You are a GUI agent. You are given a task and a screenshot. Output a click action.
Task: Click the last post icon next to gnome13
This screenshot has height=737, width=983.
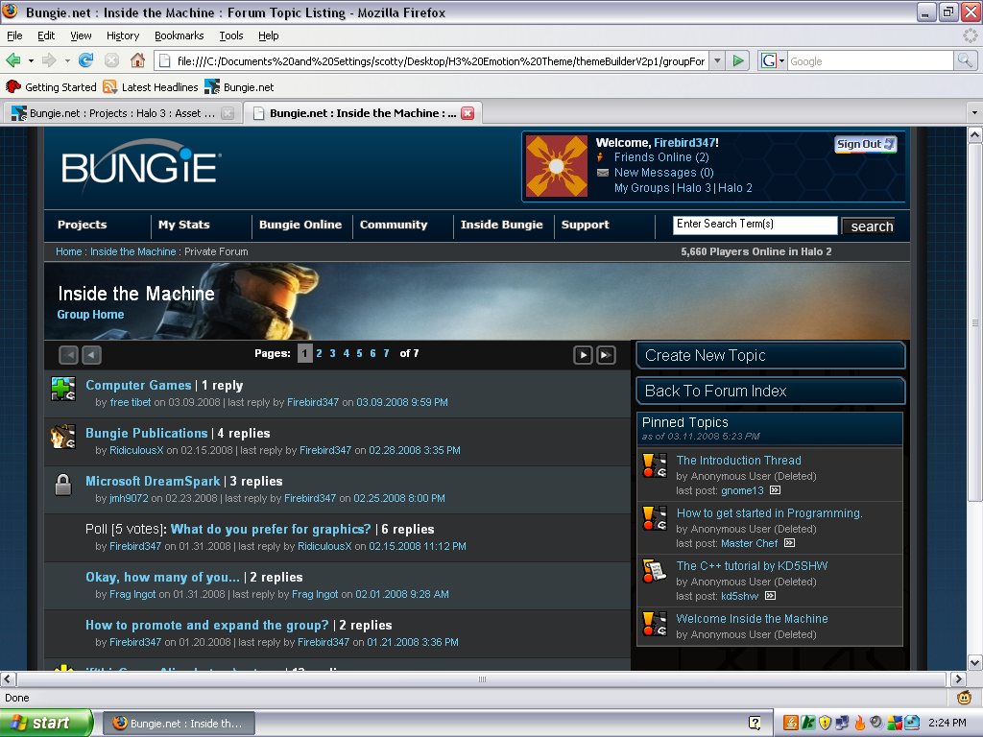(776, 490)
